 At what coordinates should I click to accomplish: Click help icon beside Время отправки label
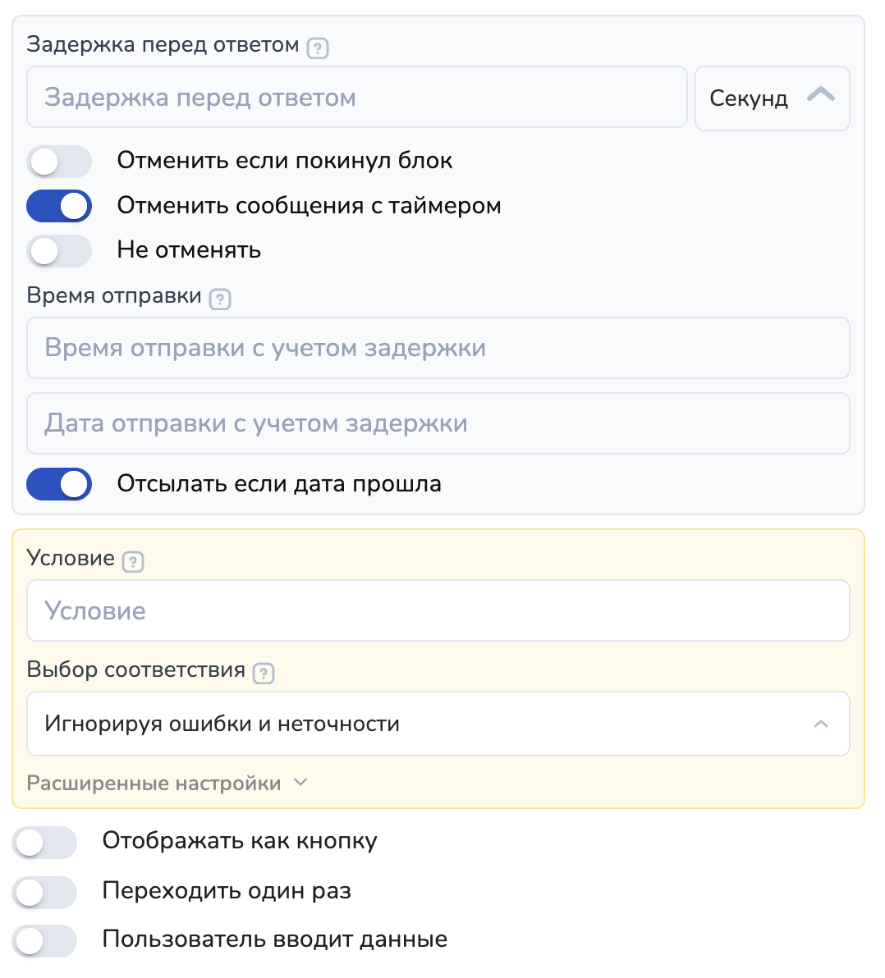pyautogui.click(x=220, y=299)
